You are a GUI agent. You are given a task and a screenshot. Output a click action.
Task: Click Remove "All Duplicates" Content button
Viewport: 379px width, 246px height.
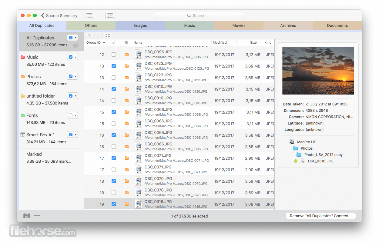coord(320,216)
